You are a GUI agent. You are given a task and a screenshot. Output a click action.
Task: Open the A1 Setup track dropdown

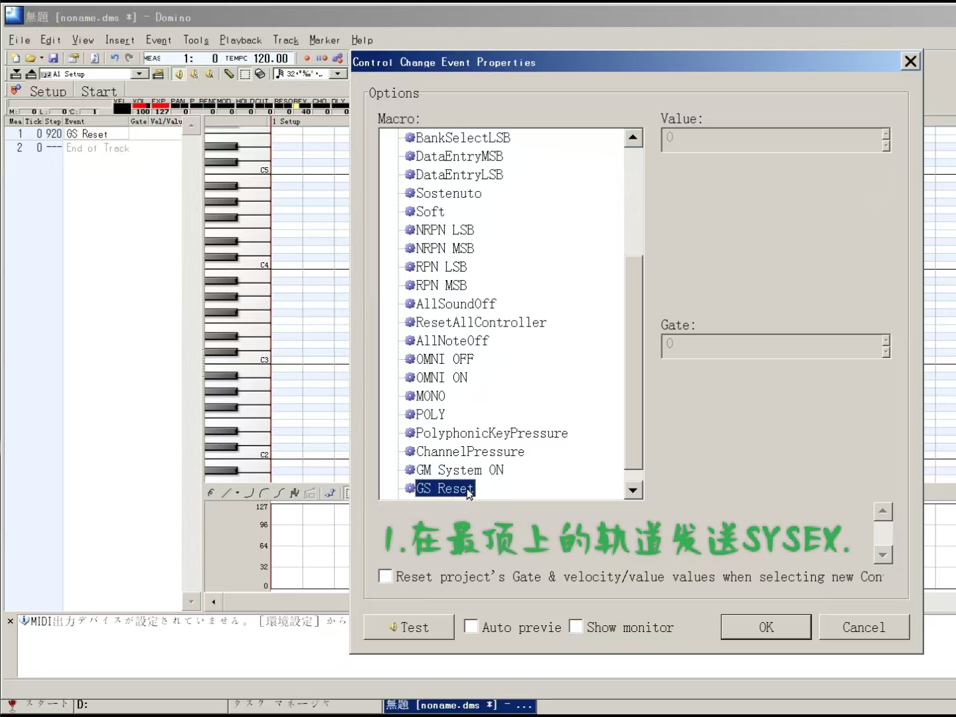point(139,74)
